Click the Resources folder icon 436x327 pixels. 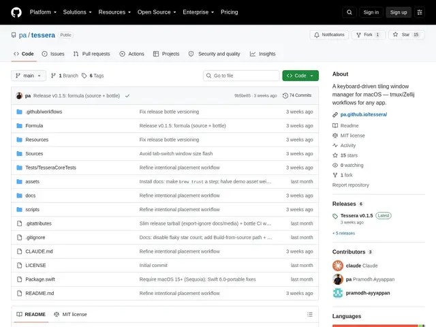(x=19, y=140)
